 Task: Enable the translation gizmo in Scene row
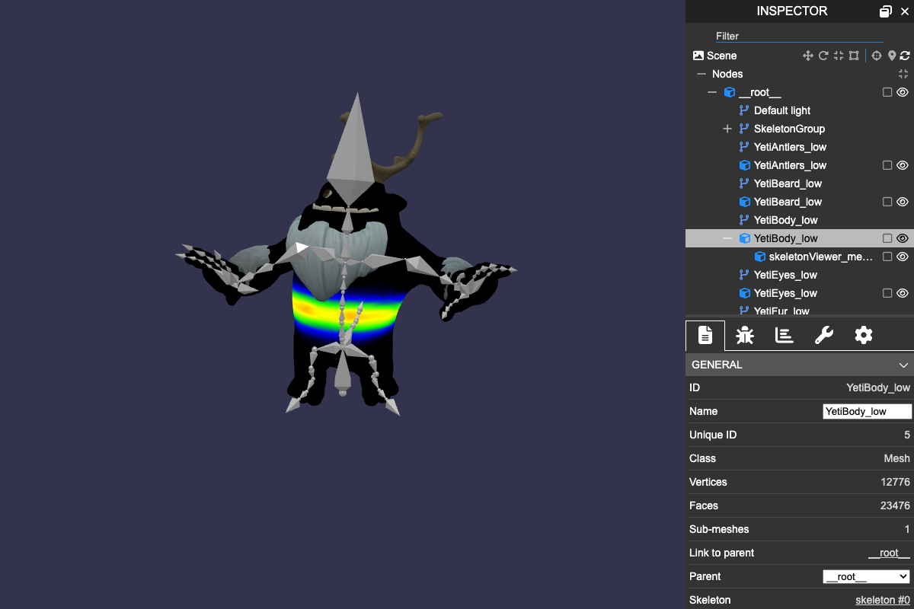tap(808, 56)
